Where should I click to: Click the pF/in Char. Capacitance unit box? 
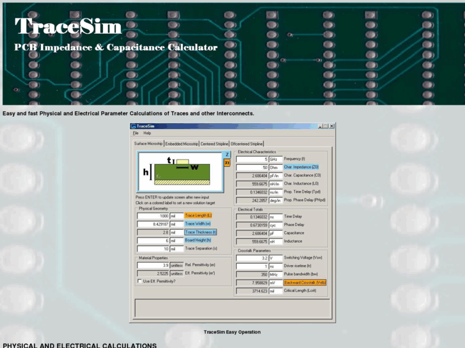point(276,176)
